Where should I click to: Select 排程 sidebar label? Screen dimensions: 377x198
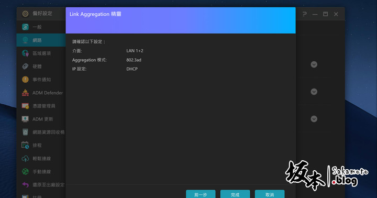37,145
